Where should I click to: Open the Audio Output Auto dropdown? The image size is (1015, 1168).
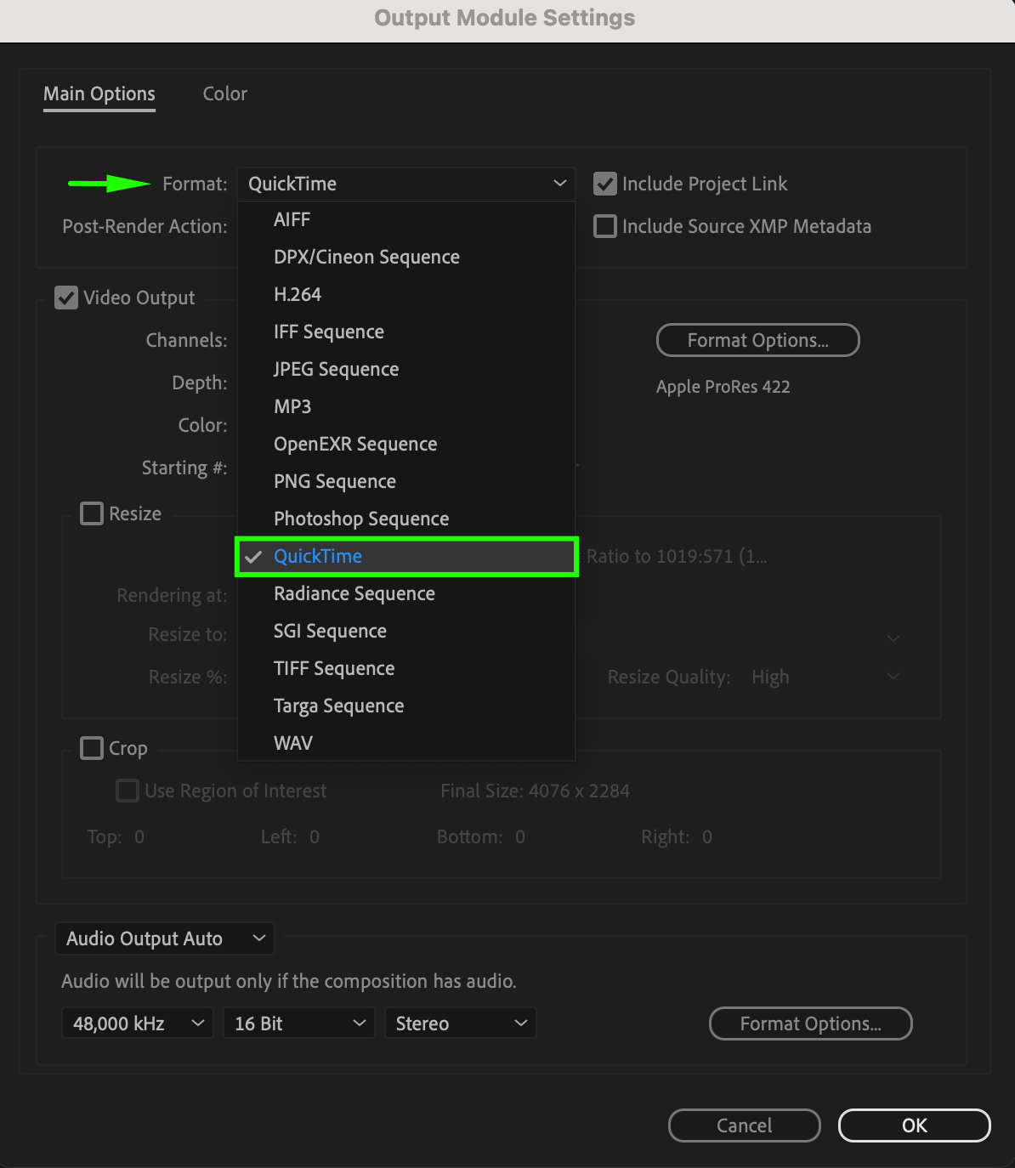pos(165,938)
